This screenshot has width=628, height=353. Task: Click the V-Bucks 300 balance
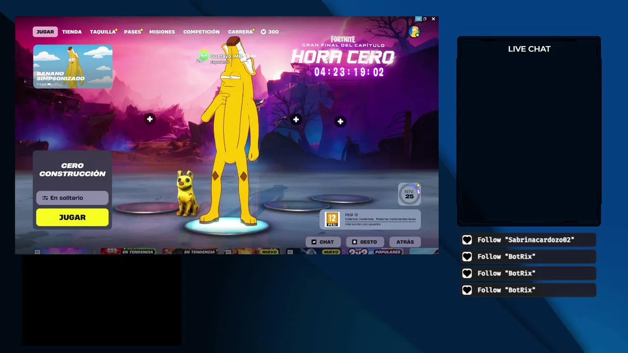[269, 32]
